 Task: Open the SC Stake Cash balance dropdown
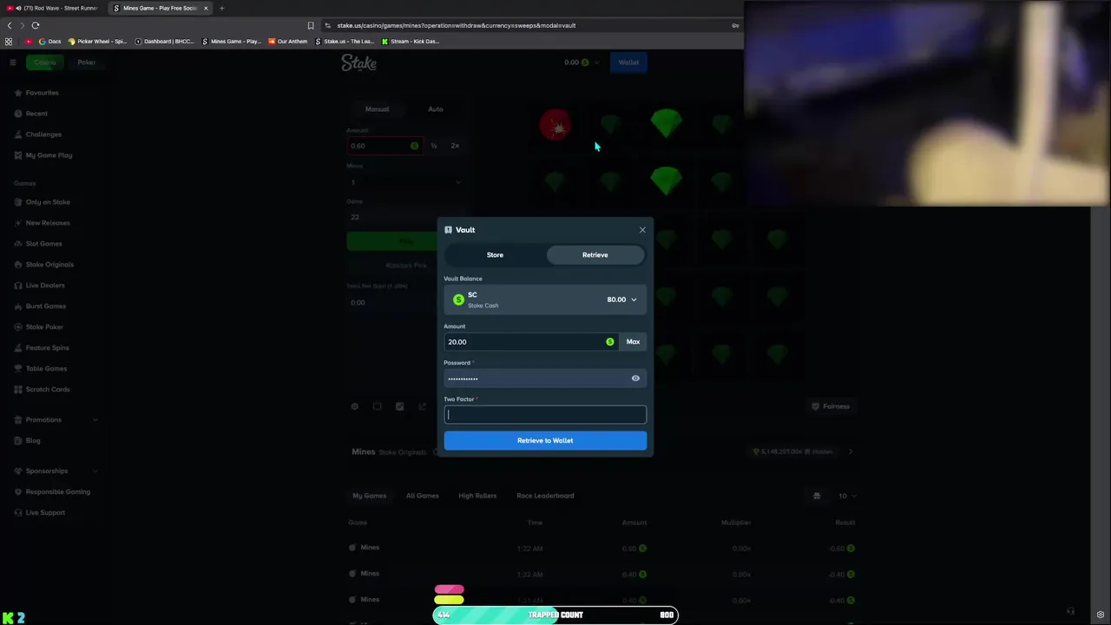[545, 299]
